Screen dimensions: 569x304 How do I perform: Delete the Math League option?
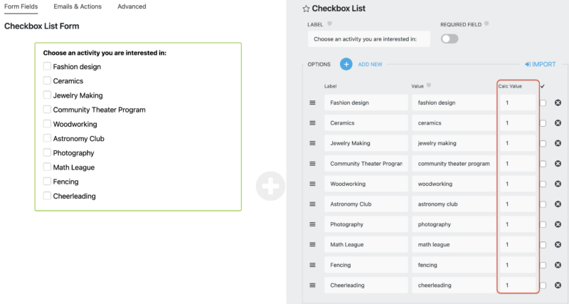point(558,245)
